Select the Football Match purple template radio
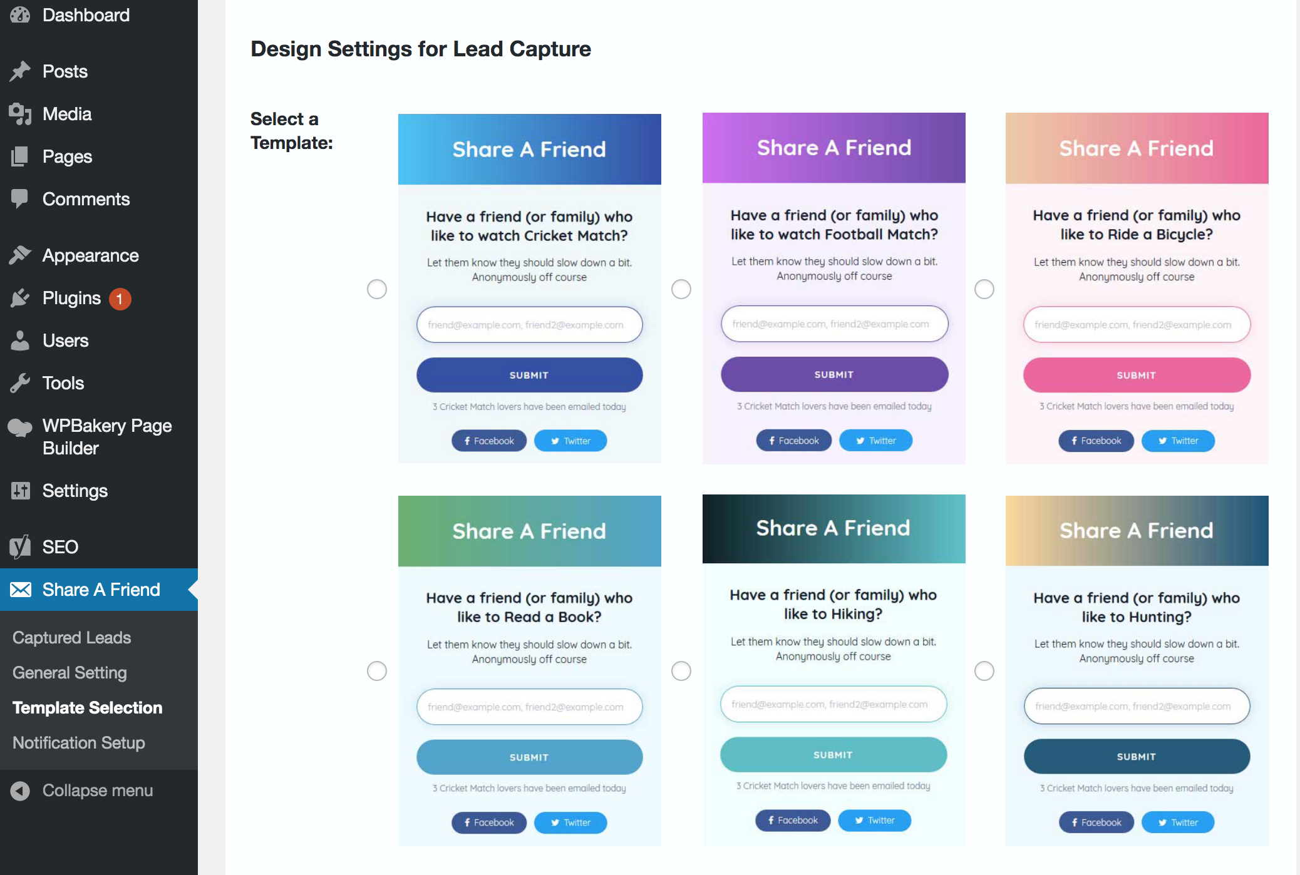The width and height of the screenshot is (1300, 875). click(x=681, y=289)
